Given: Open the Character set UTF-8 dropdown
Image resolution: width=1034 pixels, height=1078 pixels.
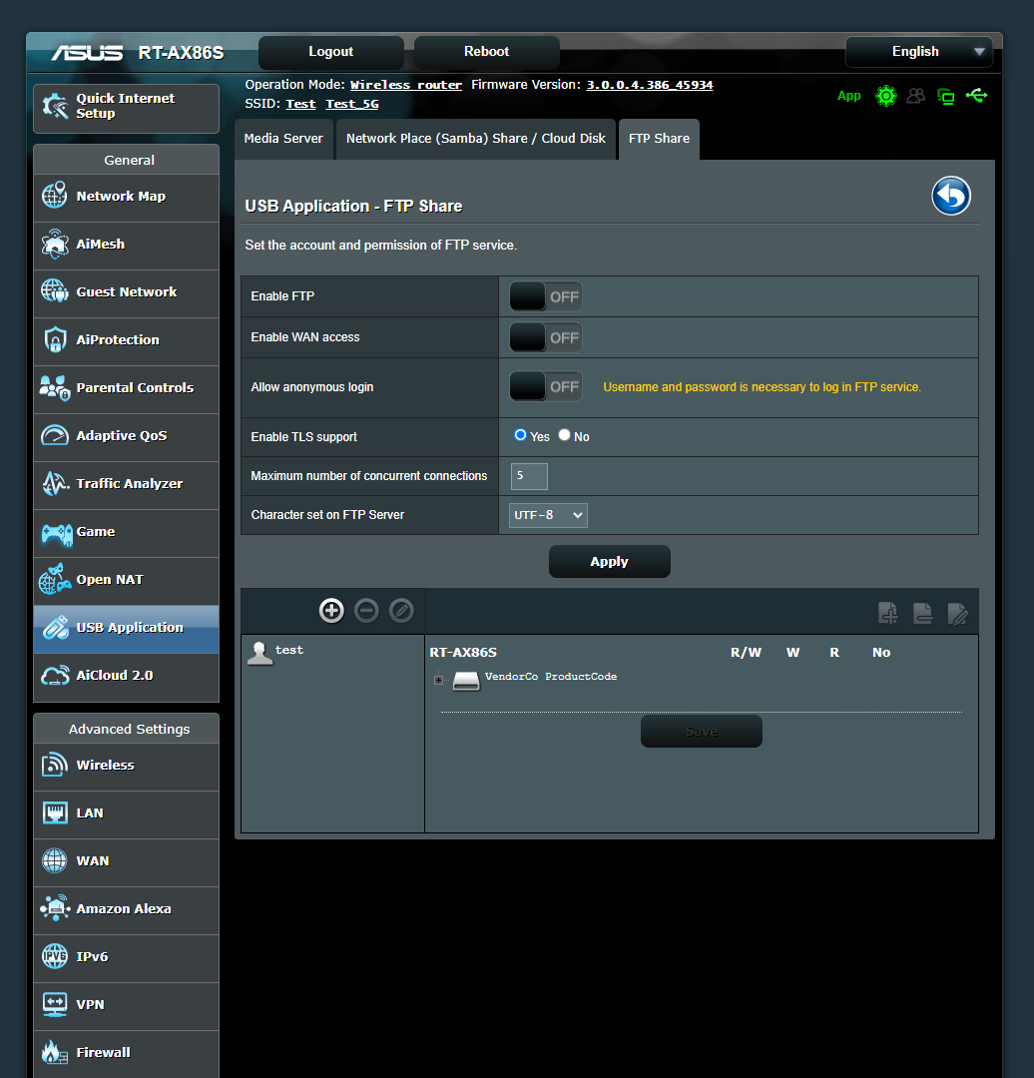Looking at the screenshot, I should (x=548, y=515).
